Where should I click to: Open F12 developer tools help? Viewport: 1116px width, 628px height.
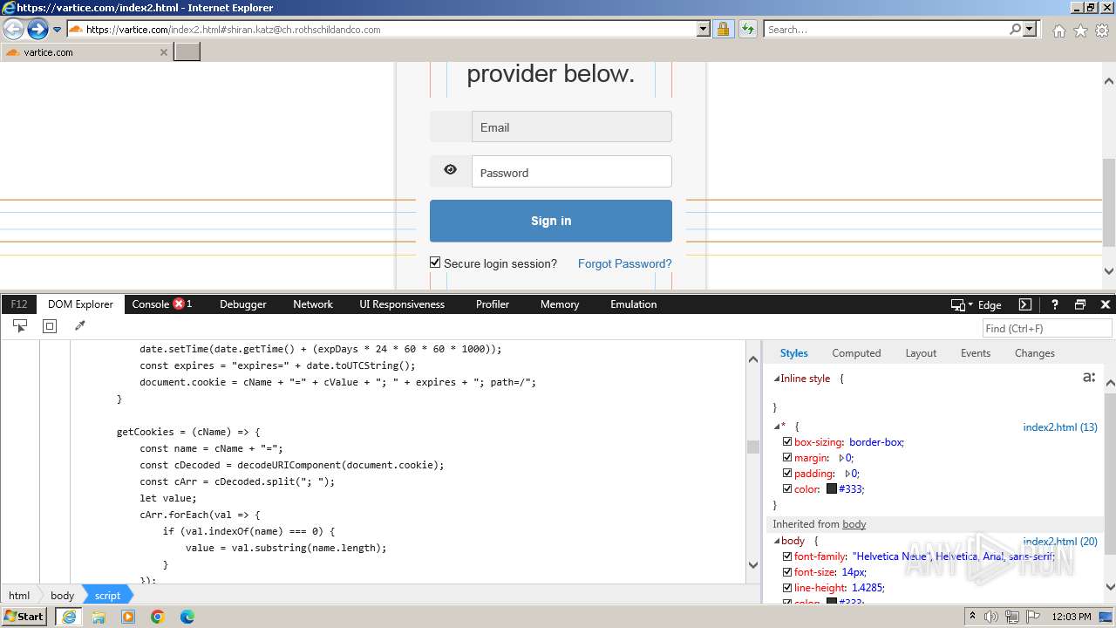1054,304
